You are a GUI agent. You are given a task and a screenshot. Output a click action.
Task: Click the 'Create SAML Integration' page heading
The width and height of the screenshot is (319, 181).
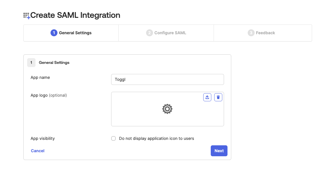[x=75, y=15]
